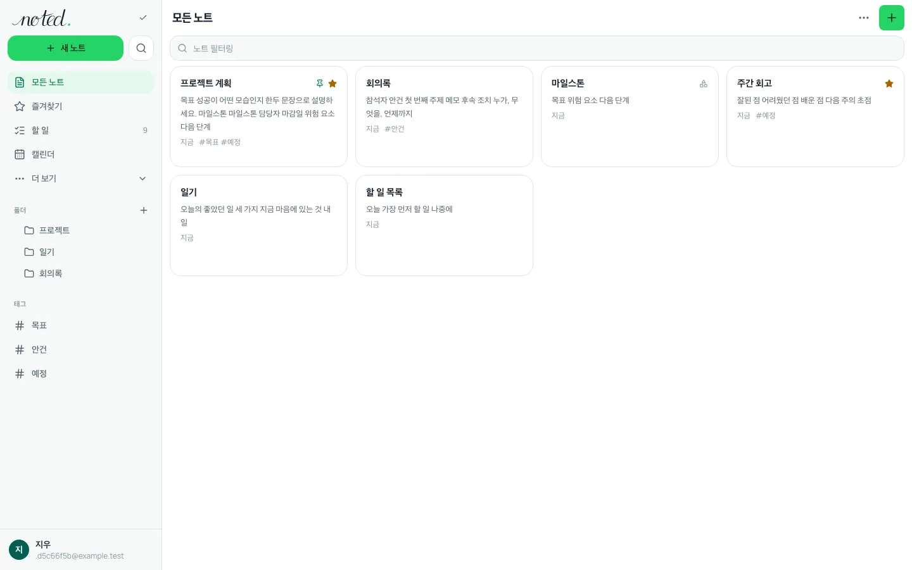Filter by the 목표 tag

[80, 326]
